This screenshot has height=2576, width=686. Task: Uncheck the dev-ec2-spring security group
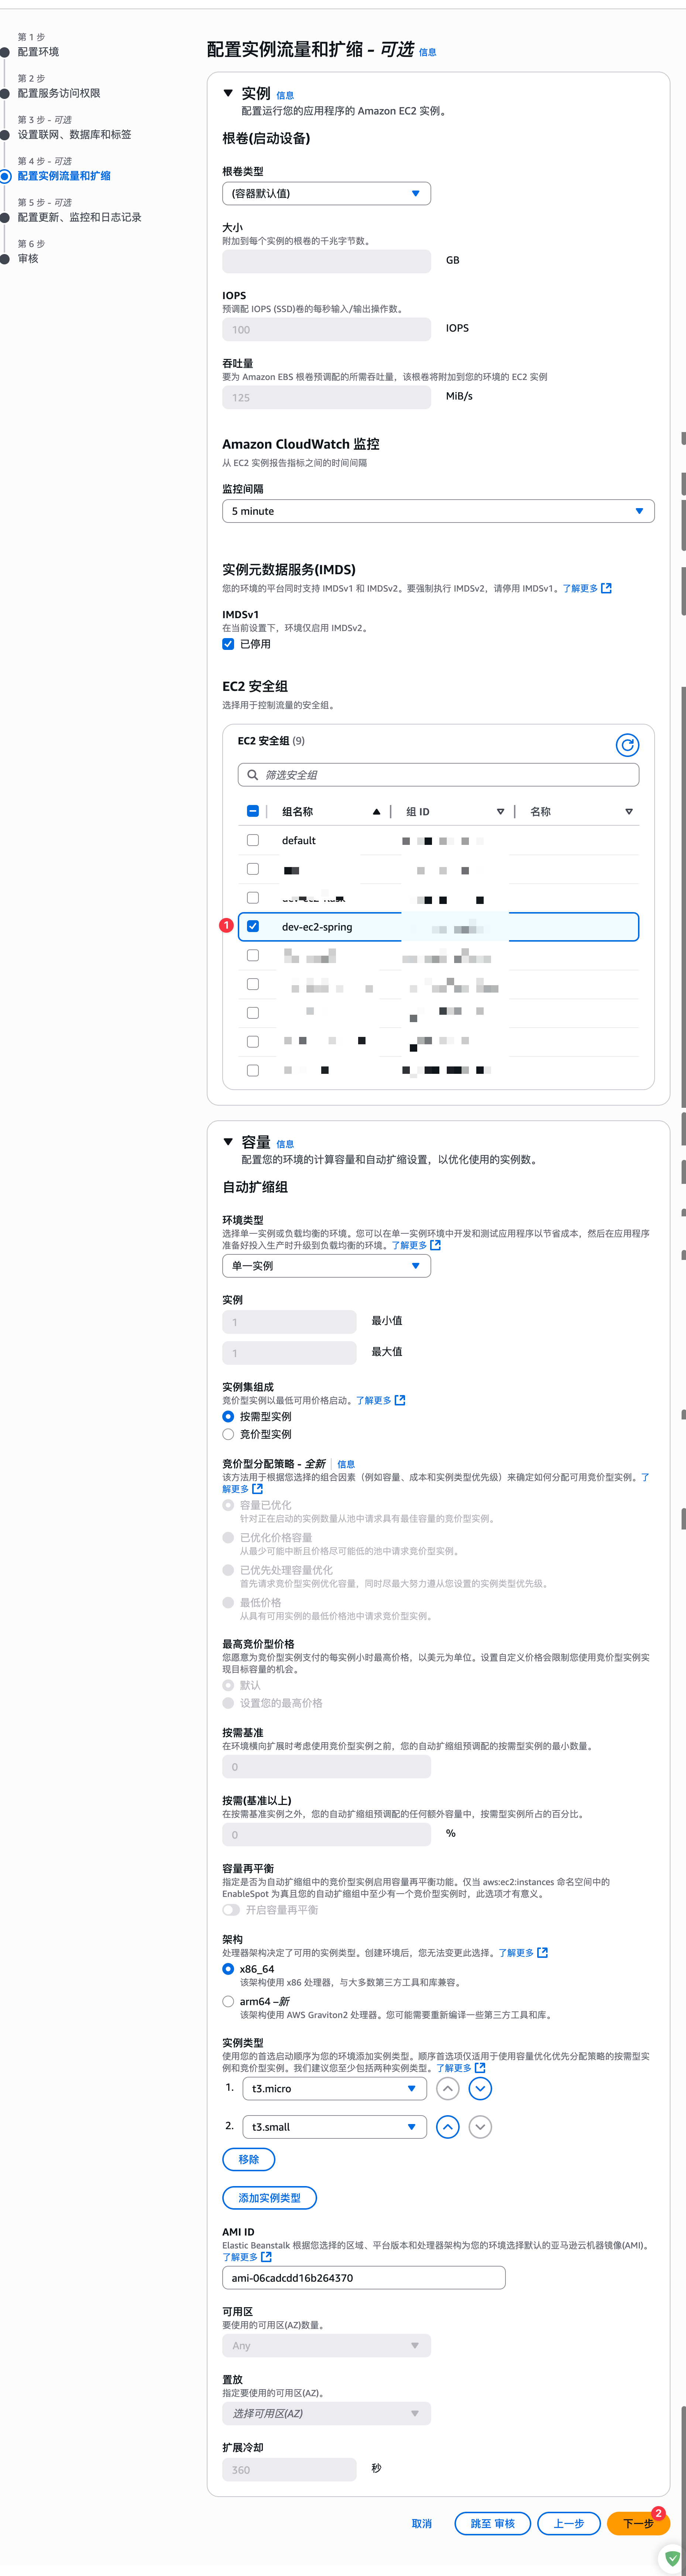pyautogui.click(x=253, y=926)
